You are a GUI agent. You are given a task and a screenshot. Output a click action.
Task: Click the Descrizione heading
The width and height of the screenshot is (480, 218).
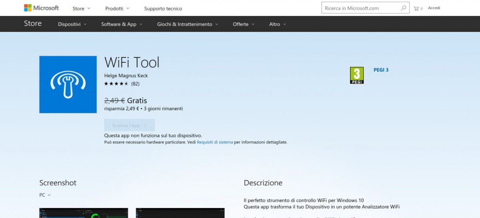point(263,183)
